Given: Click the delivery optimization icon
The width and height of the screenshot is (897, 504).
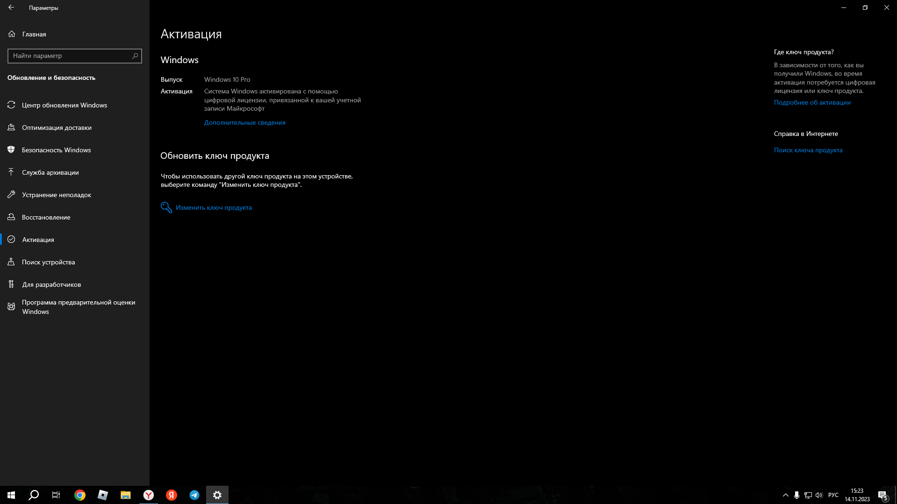Looking at the screenshot, I should pyautogui.click(x=11, y=128).
